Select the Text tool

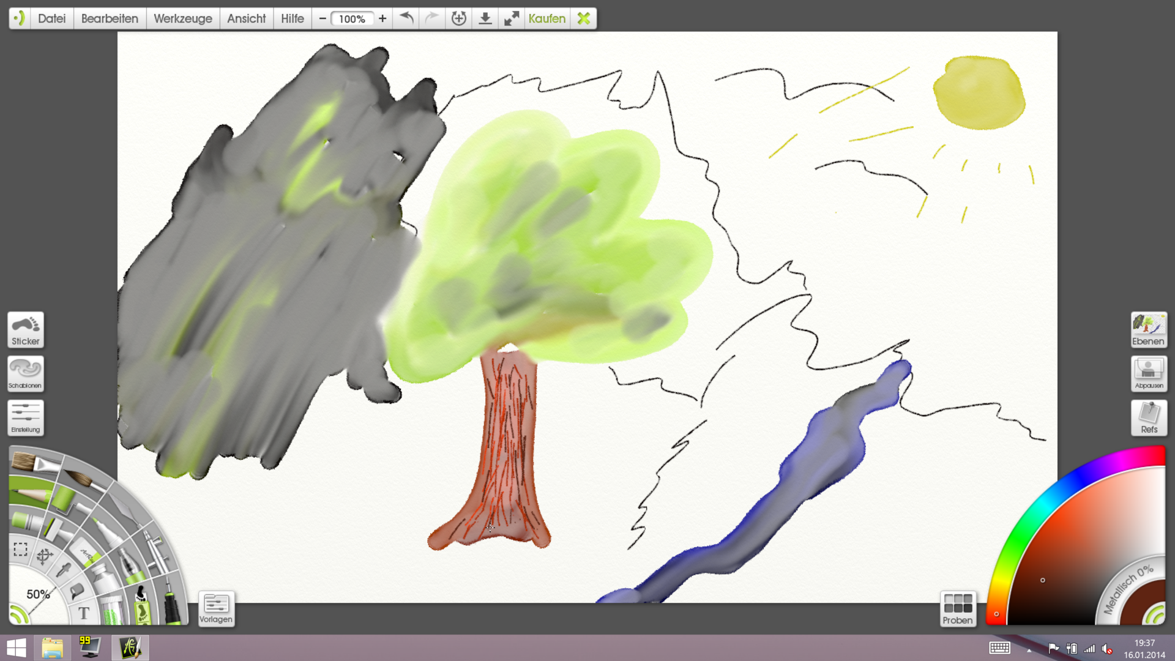(x=84, y=613)
